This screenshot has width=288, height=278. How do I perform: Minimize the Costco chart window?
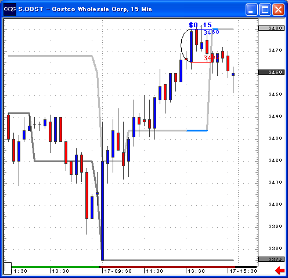tap(251, 9)
